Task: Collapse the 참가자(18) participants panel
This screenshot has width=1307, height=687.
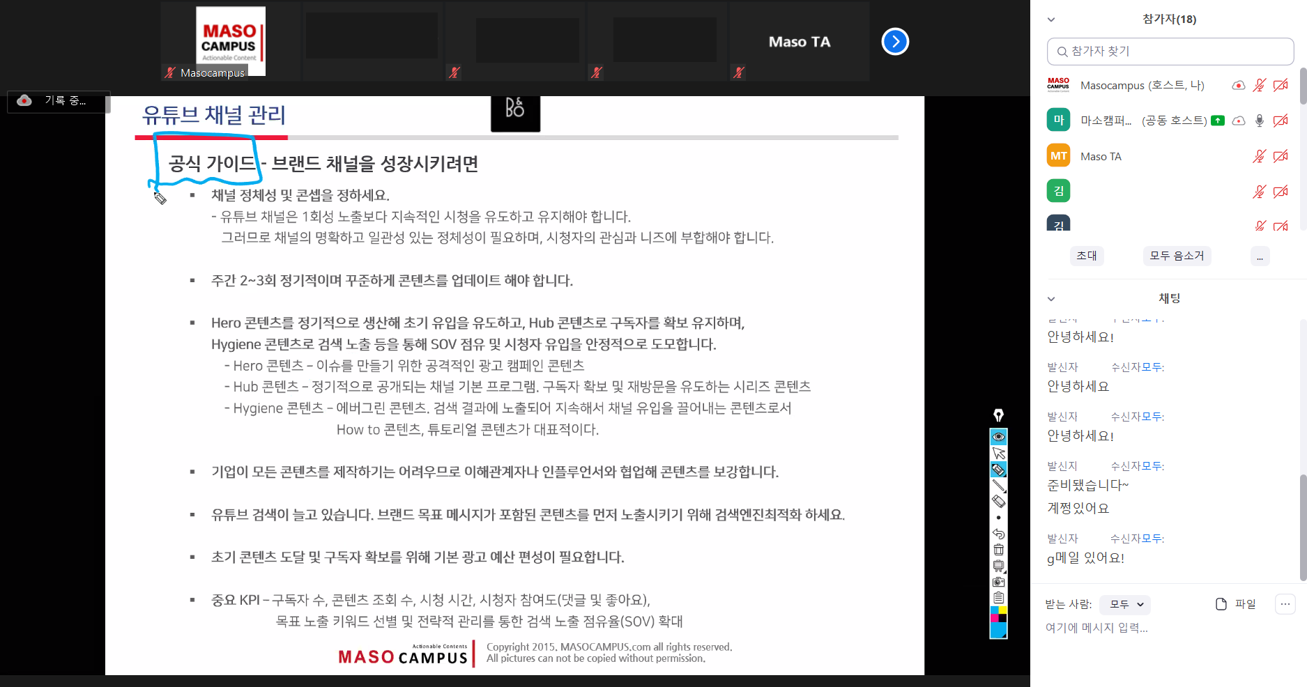Action: [x=1051, y=20]
